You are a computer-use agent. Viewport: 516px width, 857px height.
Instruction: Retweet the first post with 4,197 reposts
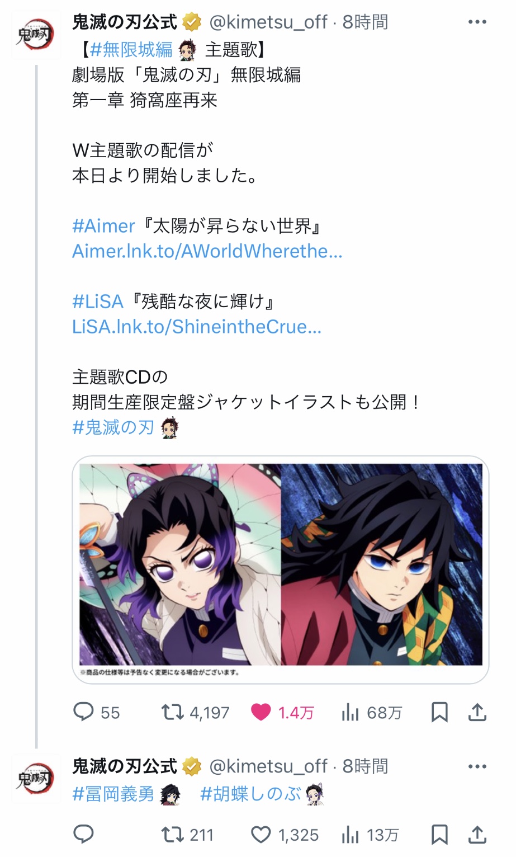coord(172,712)
